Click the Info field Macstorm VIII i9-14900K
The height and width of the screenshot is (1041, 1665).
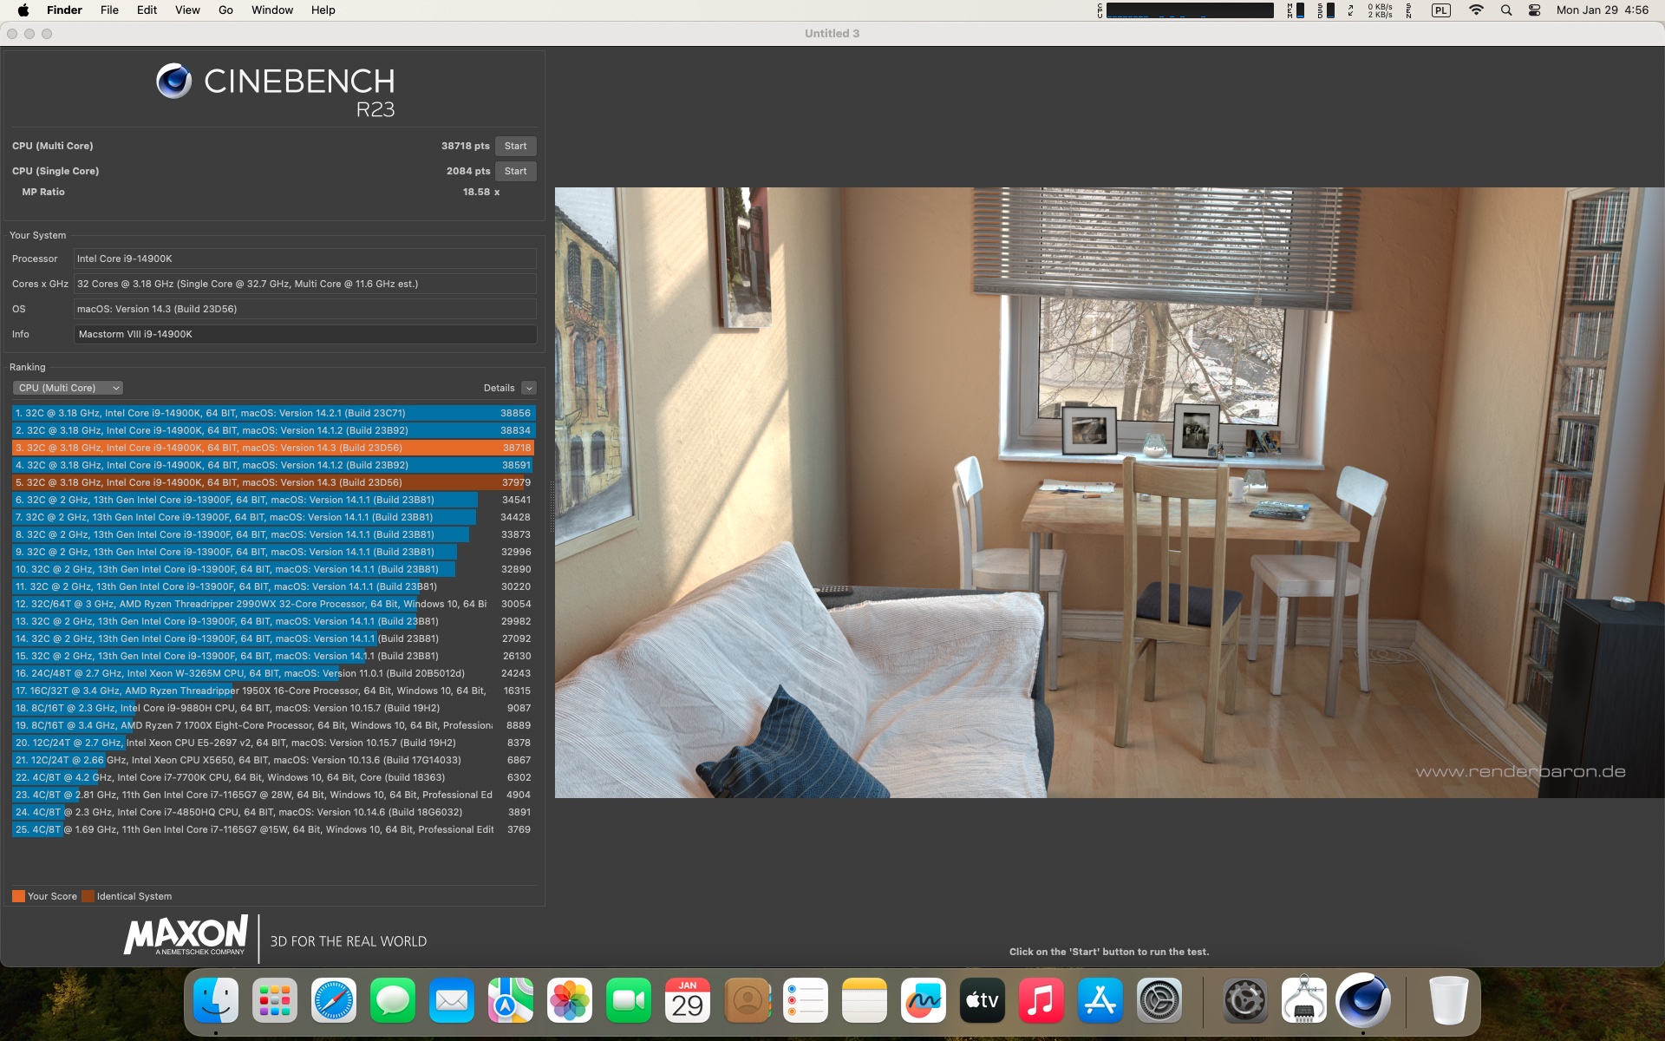click(304, 334)
